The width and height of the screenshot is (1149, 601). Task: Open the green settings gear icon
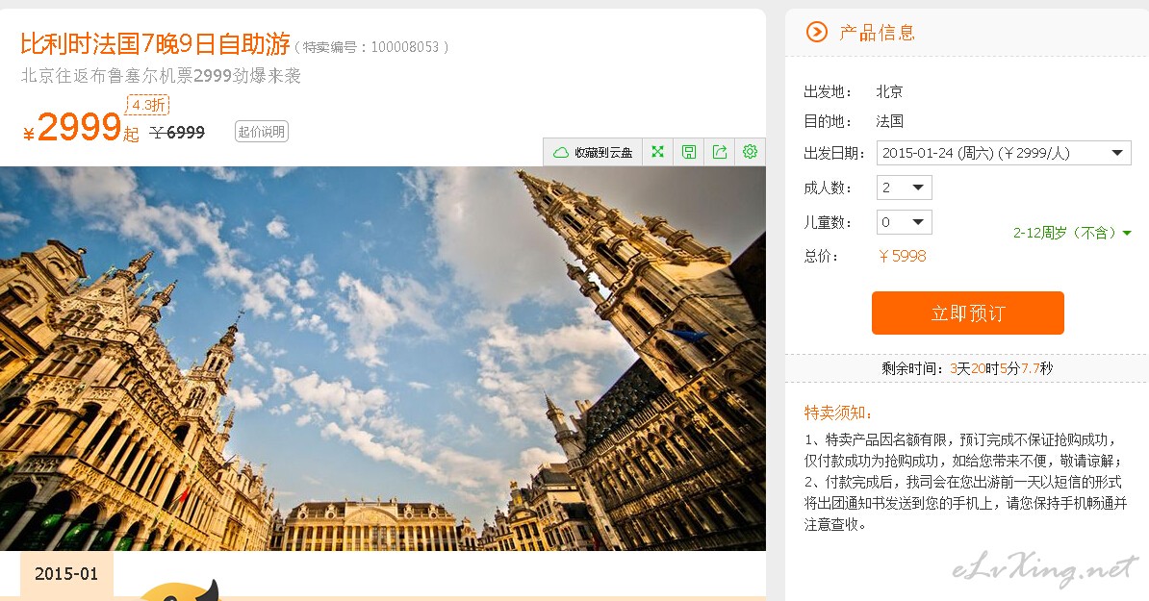pos(750,152)
